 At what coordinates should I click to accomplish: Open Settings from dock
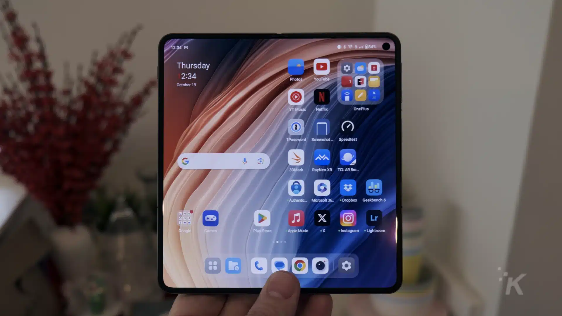(346, 266)
